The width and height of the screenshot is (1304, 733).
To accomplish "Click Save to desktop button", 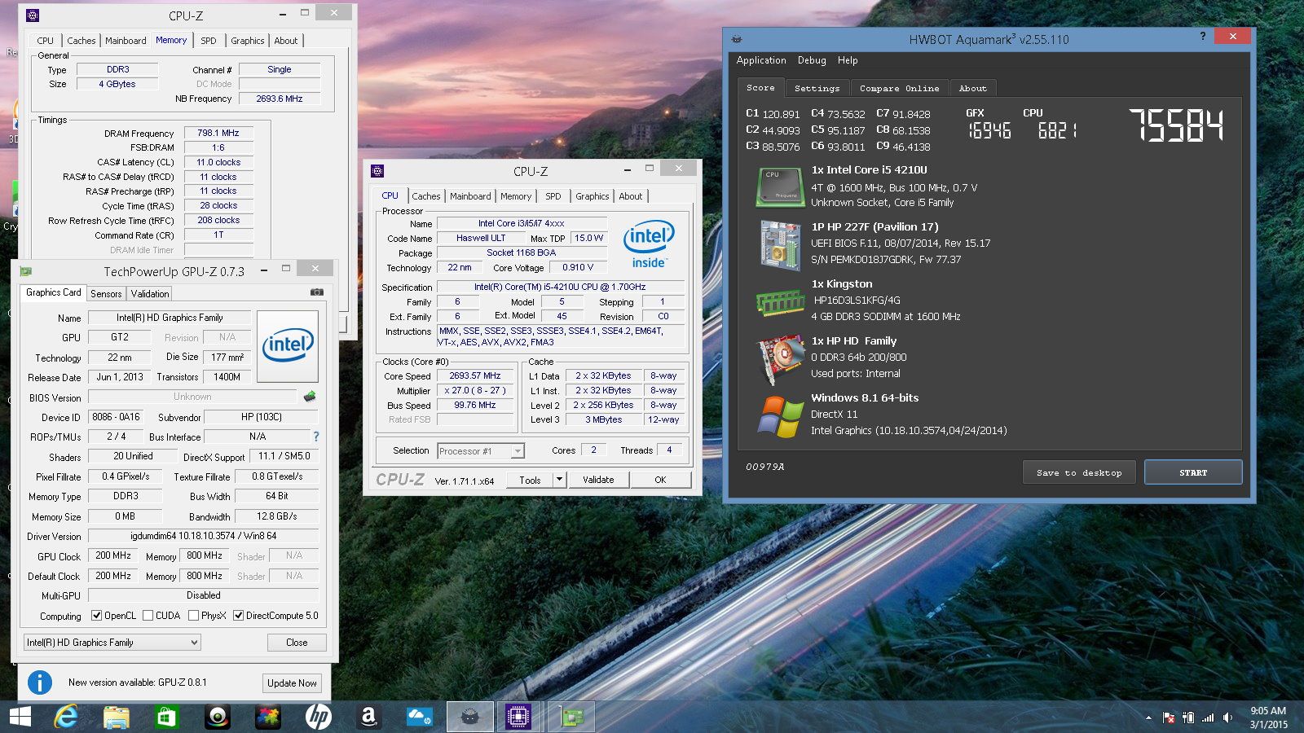I will pyautogui.click(x=1079, y=472).
